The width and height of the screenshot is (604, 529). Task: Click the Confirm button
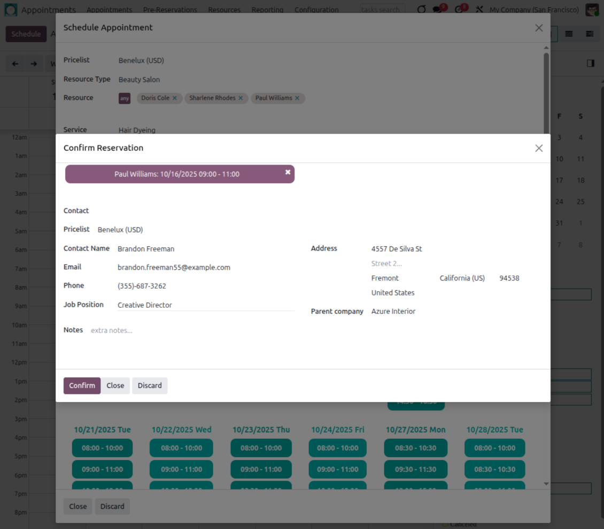tap(82, 386)
